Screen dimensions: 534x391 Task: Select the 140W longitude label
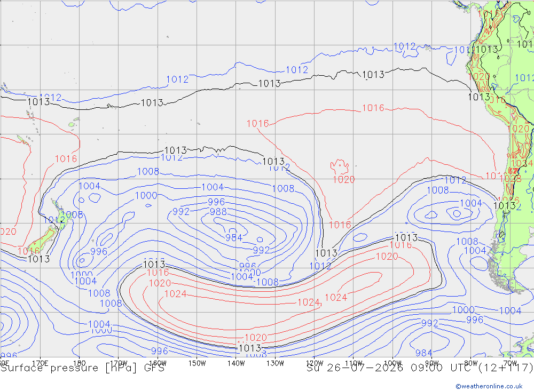pos(236,363)
